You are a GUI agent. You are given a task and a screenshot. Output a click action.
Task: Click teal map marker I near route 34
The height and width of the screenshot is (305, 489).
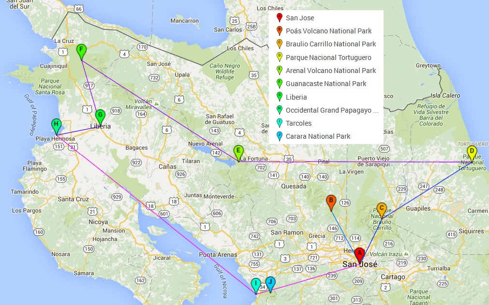(x=256, y=285)
